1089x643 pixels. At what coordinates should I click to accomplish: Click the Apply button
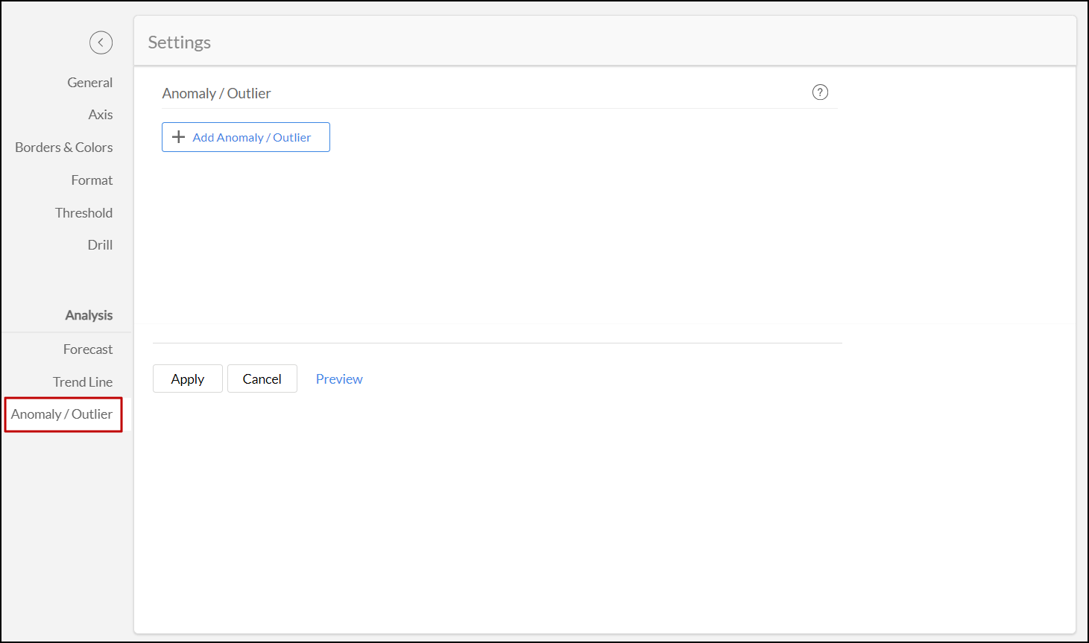(187, 379)
